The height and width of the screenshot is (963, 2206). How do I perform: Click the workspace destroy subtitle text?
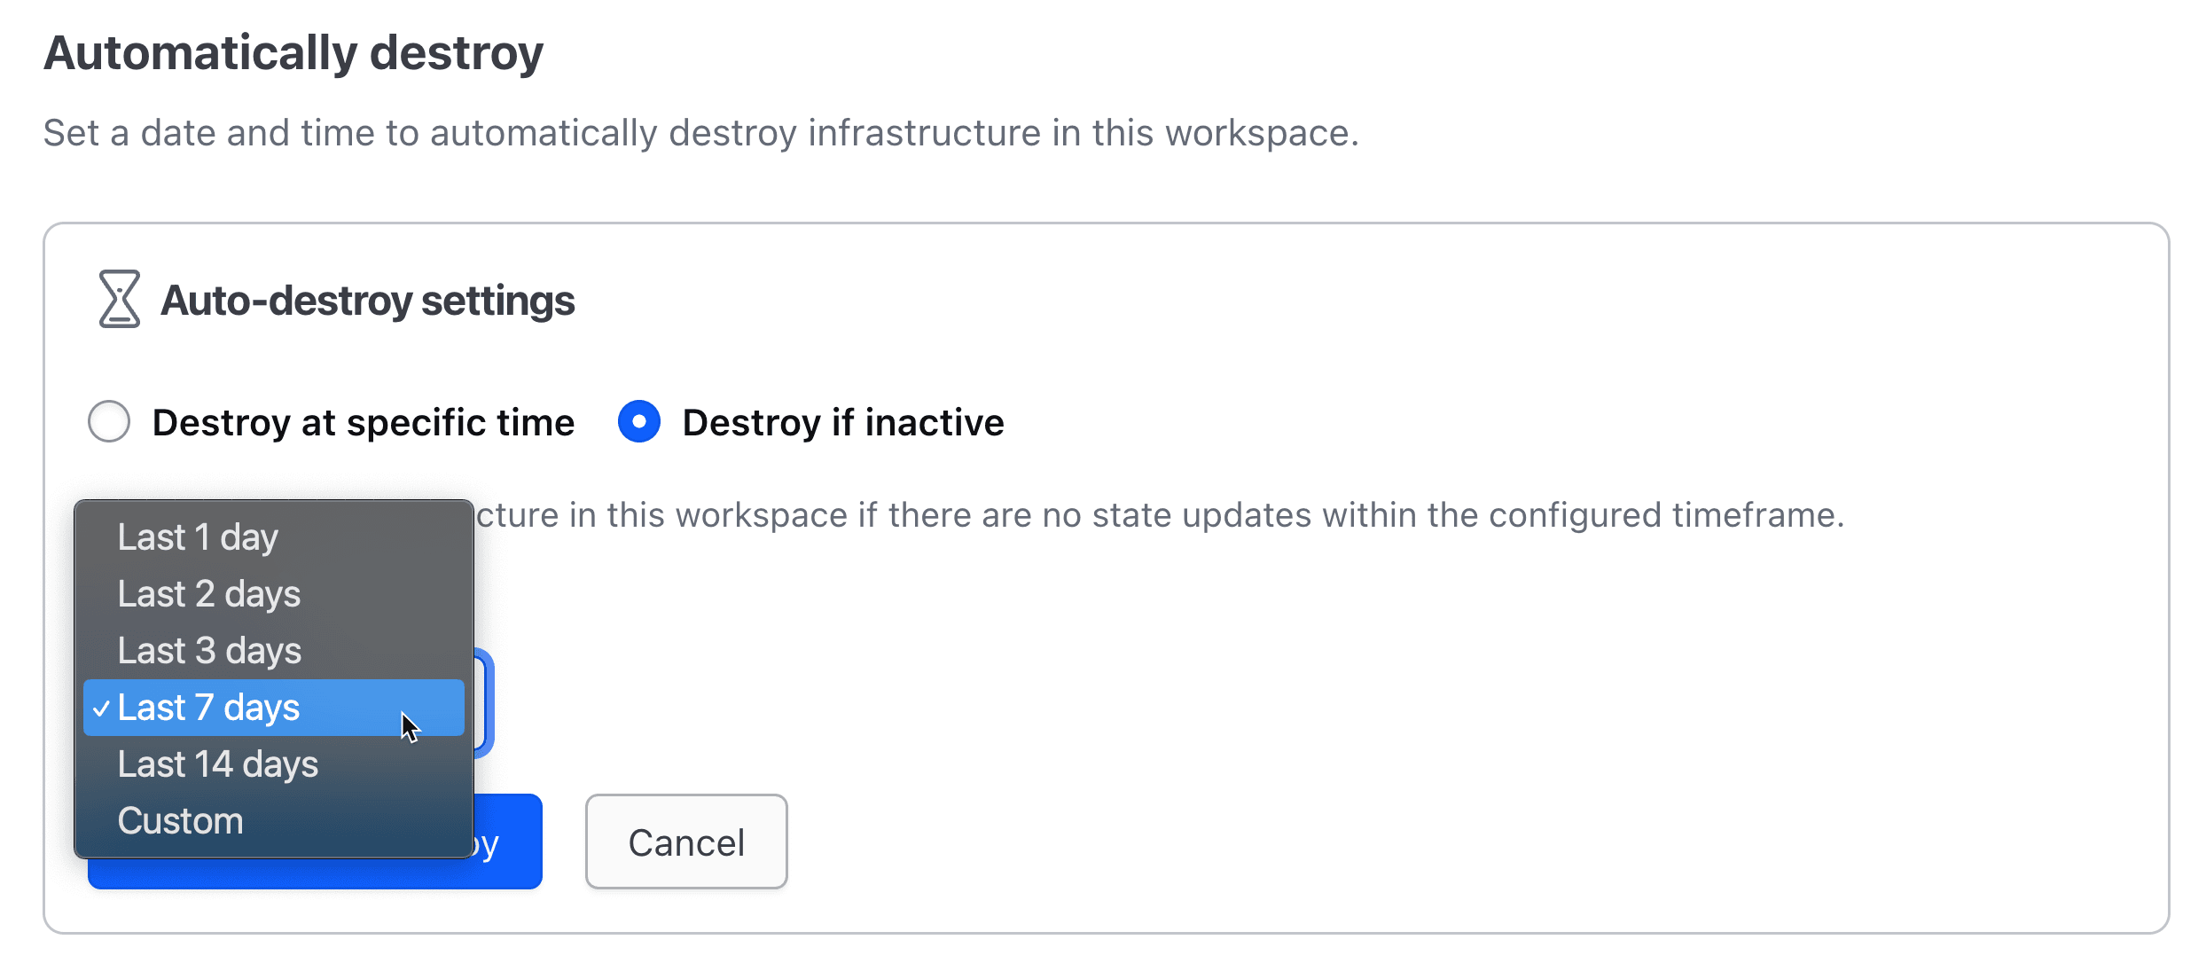(700, 132)
